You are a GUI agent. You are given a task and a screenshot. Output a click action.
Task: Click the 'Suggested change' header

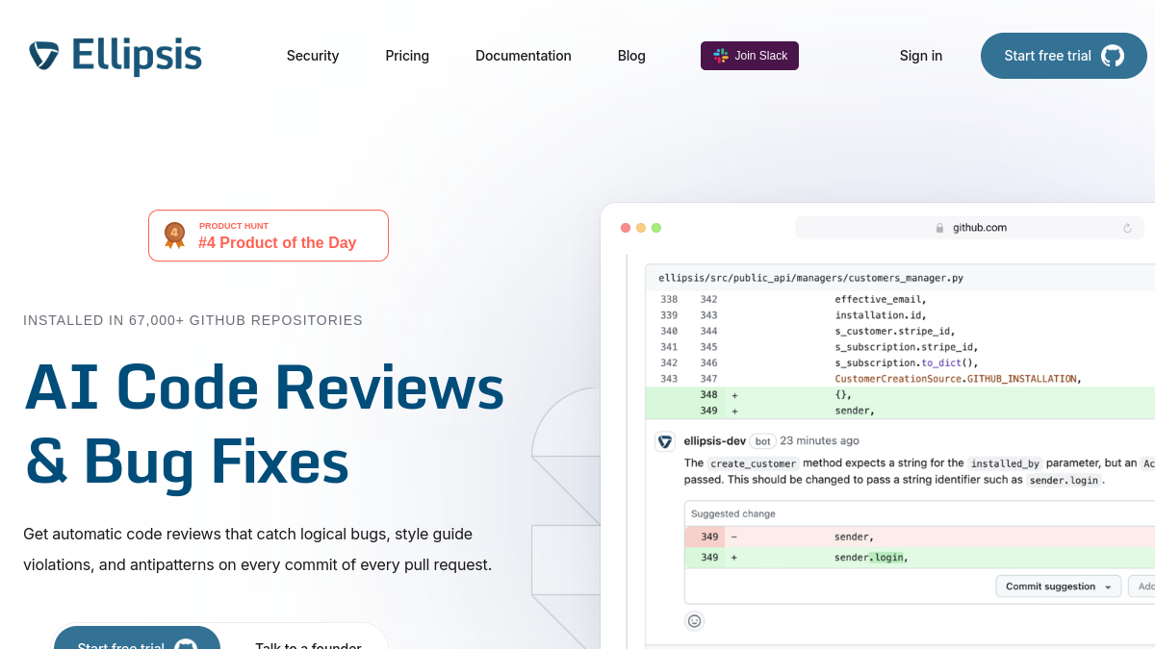pyautogui.click(x=733, y=513)
